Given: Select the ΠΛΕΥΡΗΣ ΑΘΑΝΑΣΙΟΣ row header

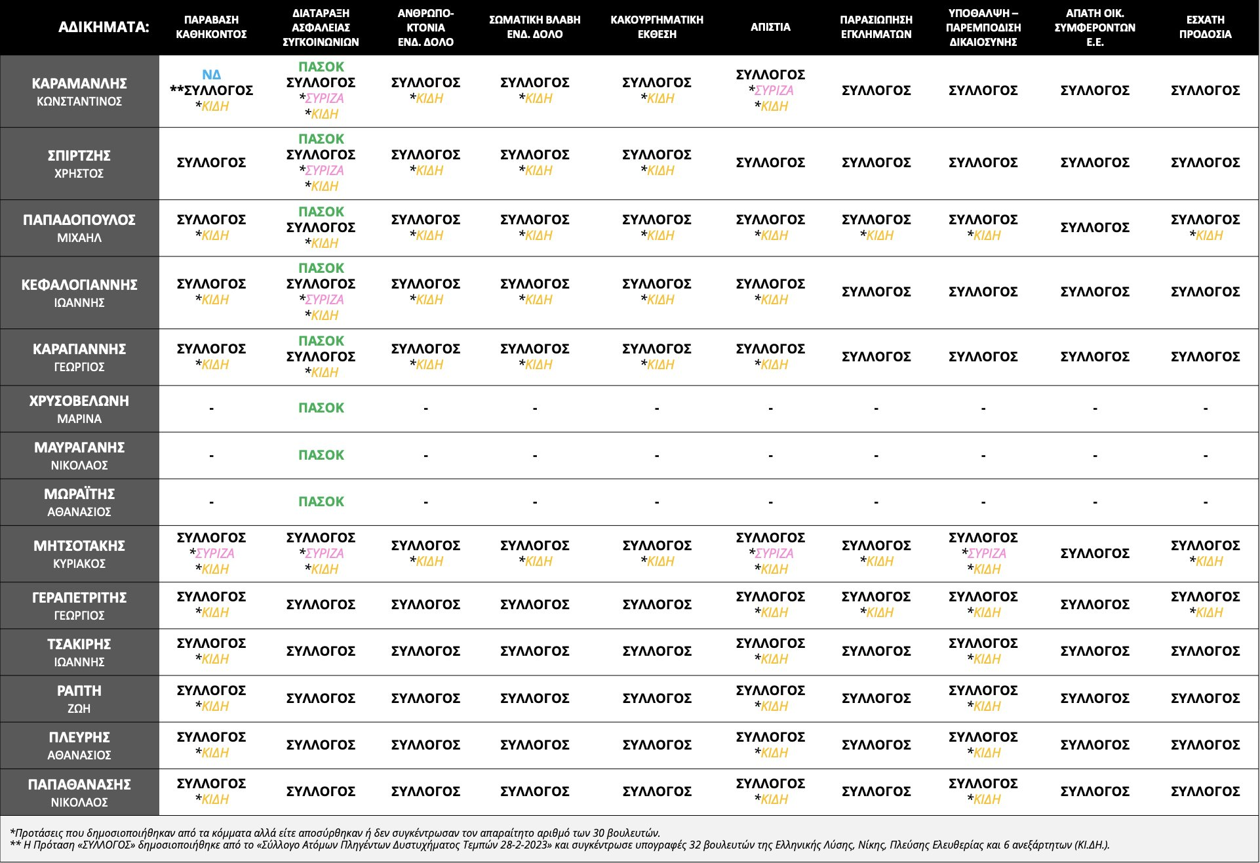Looking at the screenshot, I should [x=79, y=745].
